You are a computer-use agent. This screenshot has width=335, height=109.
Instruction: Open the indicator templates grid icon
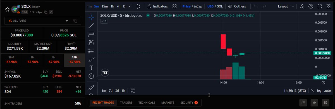174,6
